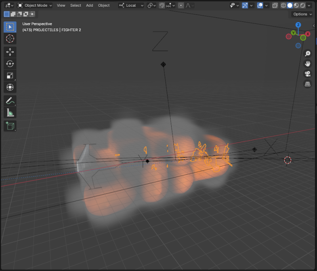Switch to Solid viewport shading
This screenshot has width=317, height=271.
(x=290, y=6)
